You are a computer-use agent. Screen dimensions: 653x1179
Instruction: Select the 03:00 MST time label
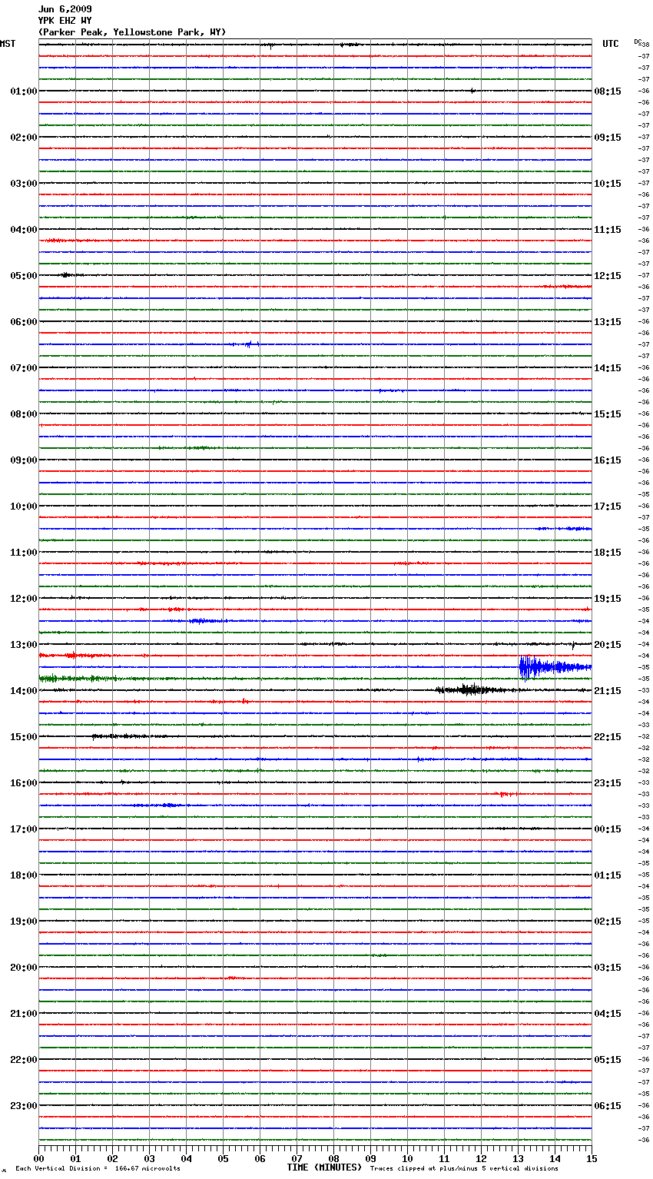coord(23,184)
